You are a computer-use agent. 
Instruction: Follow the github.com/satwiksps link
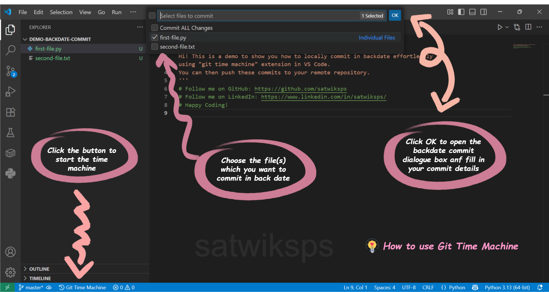pos(301,89)
